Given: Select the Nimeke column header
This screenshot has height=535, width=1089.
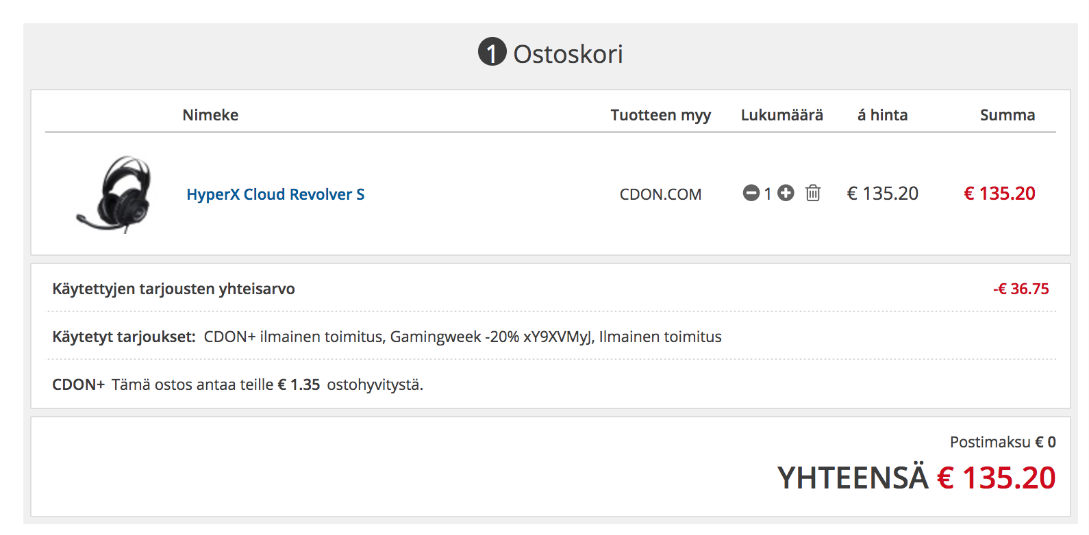Looking at the screenshot, I should pyautogui.click(x=210, y=115).
